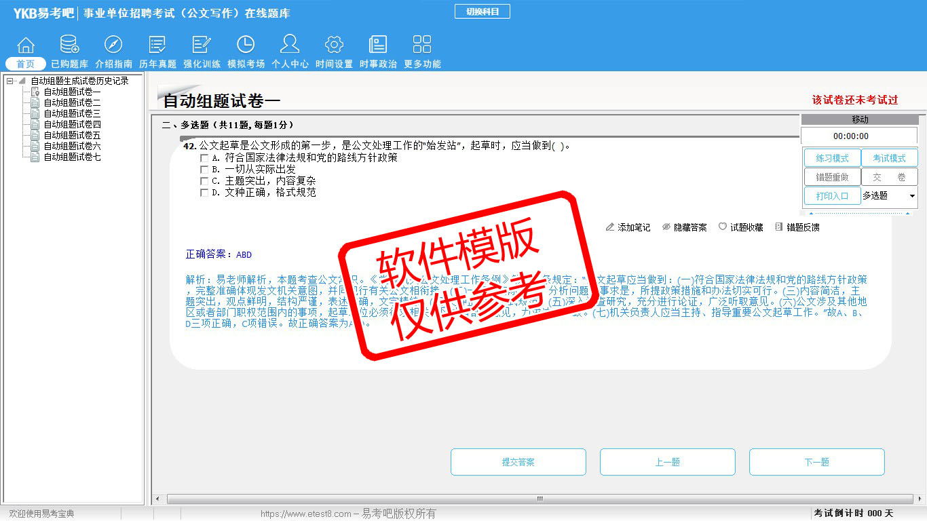Go to 个人中心 user icon
This screenshot has height=521, width=927.
pyautogui.click(x=290, y=45)
